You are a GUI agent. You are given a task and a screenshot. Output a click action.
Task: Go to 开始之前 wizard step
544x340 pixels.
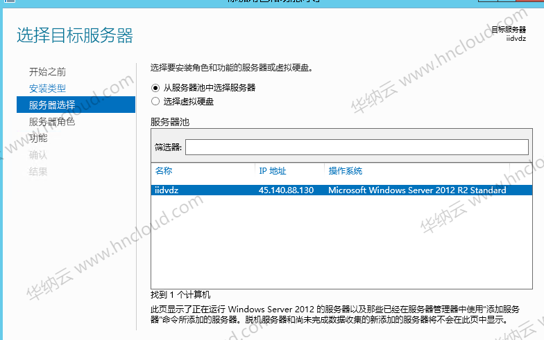tap(47, 72)
